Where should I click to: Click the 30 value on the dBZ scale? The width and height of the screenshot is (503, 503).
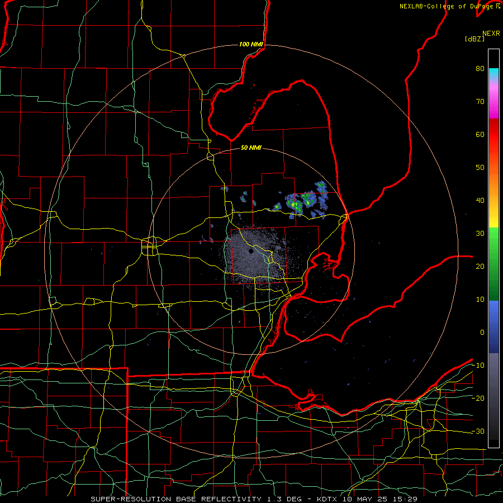pyautogui.click(x=480, y=233)
